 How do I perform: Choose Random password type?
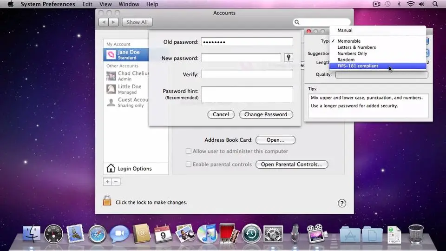pyautogui.click(x=378, y=60)
